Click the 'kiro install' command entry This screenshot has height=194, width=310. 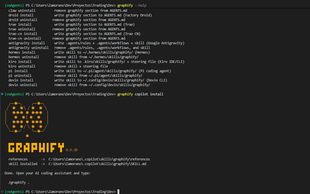pos(20,62)
